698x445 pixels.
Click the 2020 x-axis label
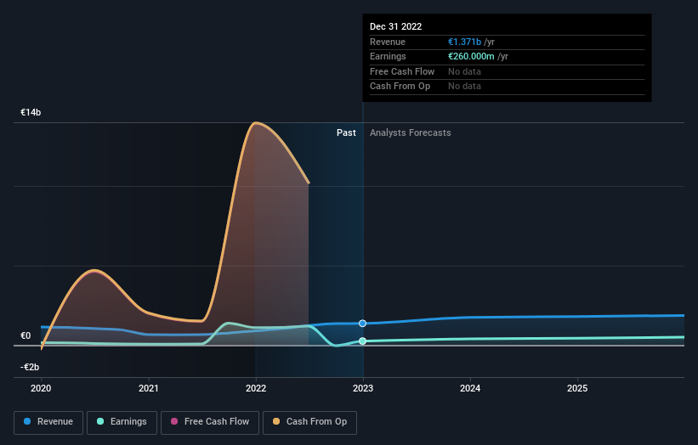coord(41,388)
